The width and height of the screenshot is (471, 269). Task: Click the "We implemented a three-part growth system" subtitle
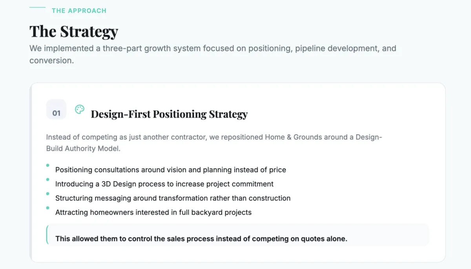(x=212, y=49)
